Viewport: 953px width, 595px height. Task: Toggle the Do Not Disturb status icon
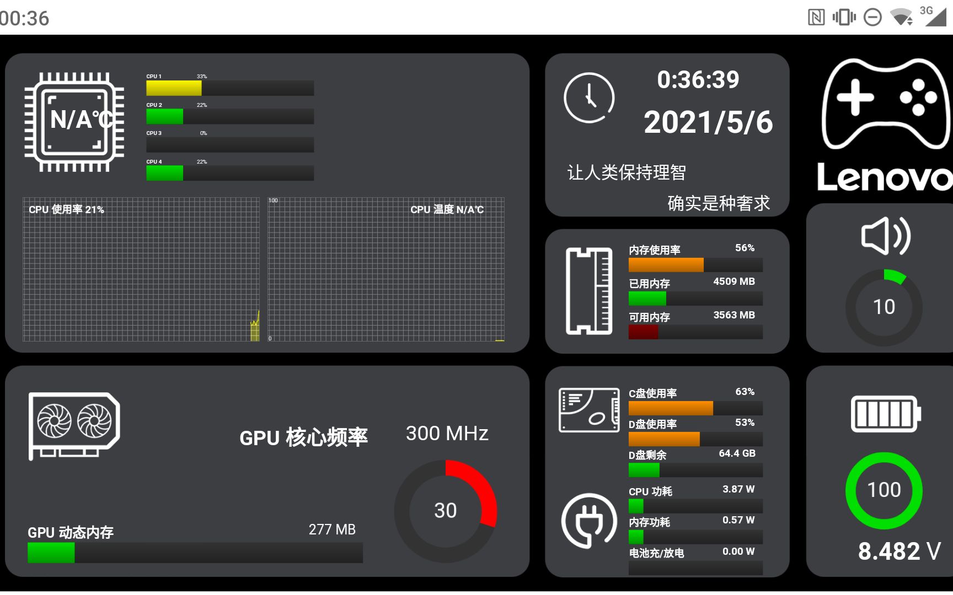point(872,18)
